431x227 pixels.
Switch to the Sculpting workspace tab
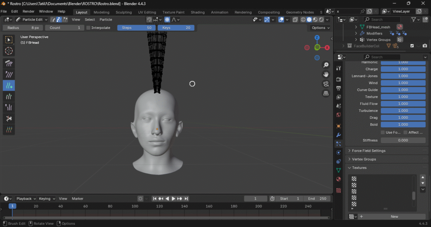pos(123,12)
